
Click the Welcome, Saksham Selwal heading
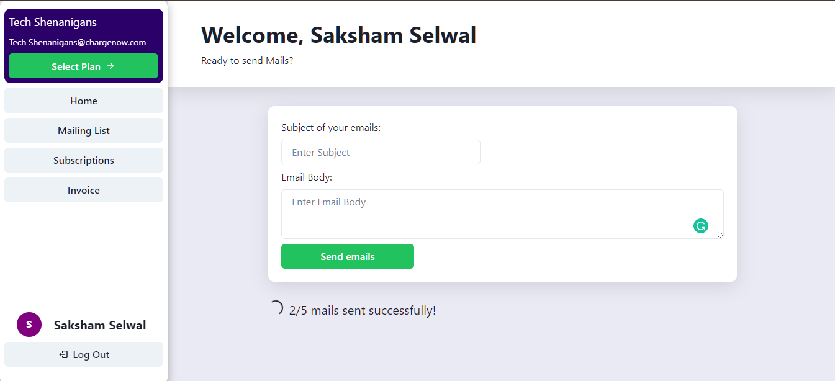point(338,35)
